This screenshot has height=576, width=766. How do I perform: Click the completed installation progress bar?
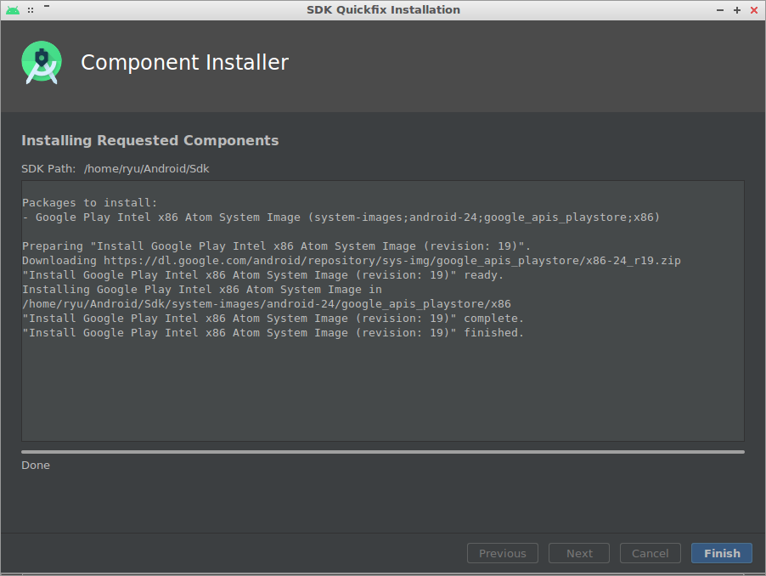(383, 452)
